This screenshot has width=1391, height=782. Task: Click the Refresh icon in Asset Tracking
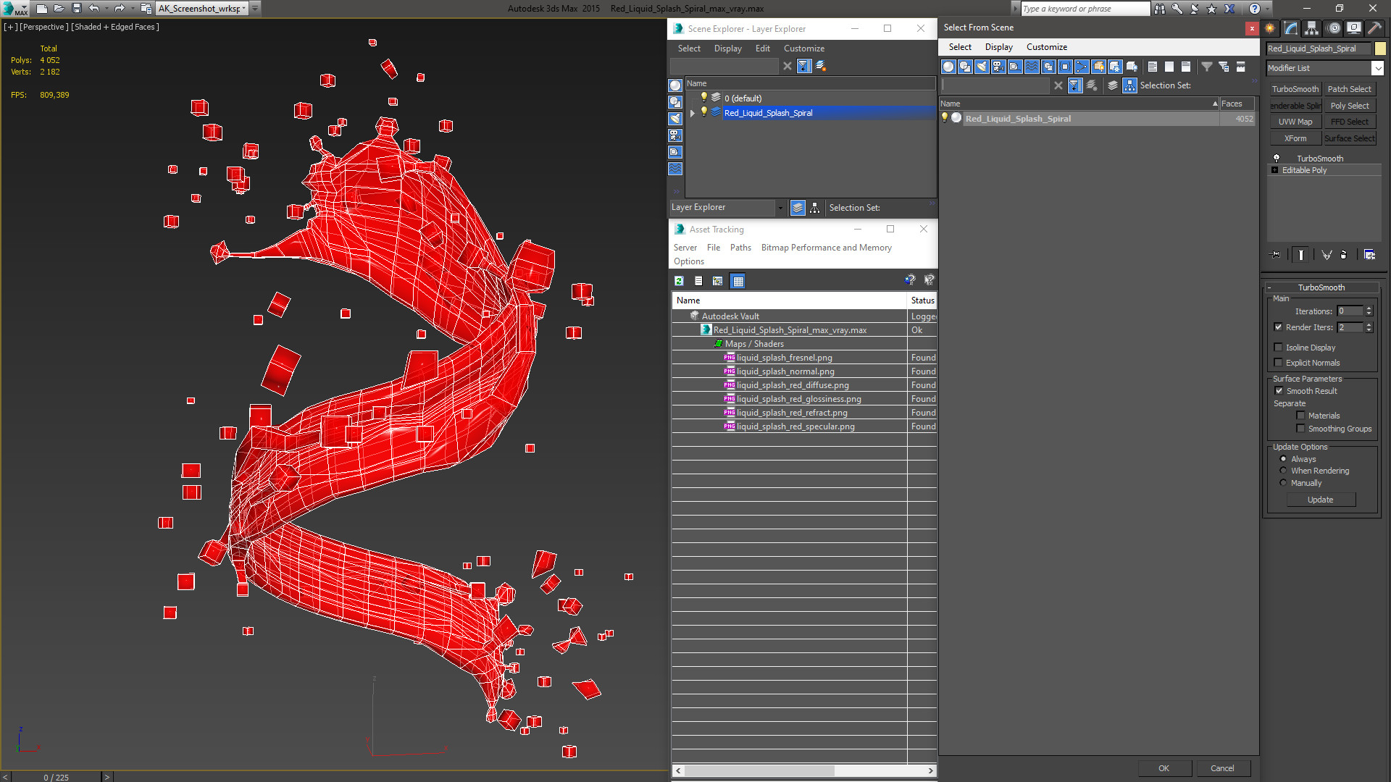coord(679,281)
